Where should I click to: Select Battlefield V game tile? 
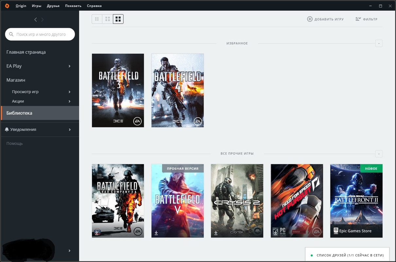177,201
